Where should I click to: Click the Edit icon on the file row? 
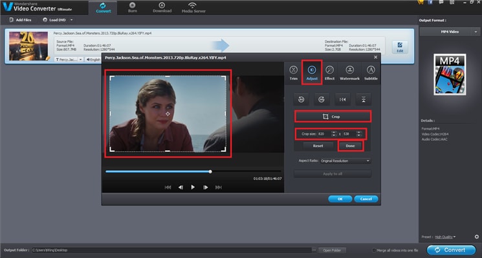tap(400, 47)
